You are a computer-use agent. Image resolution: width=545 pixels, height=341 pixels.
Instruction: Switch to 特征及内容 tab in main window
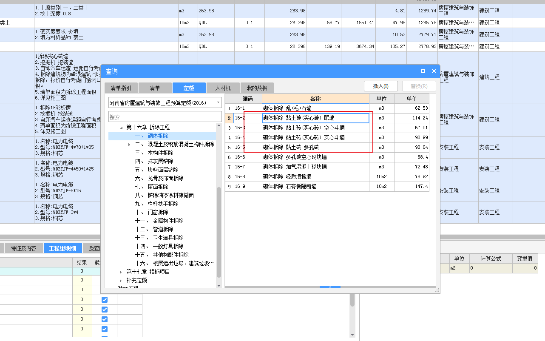[x=23, y=248]
